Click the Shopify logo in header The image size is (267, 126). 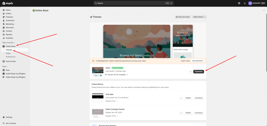pos(8,3)
